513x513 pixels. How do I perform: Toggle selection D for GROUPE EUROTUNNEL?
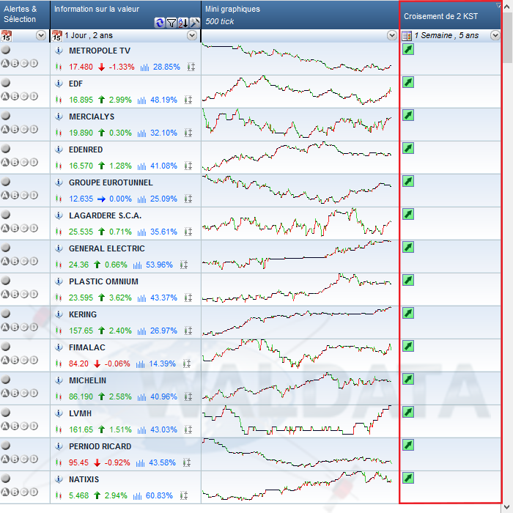(34, 195)
